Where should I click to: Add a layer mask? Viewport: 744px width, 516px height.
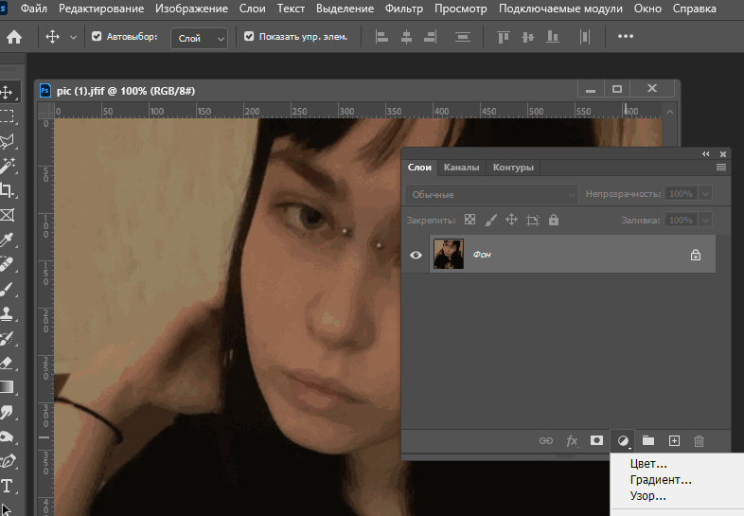[x=596, y=440]
